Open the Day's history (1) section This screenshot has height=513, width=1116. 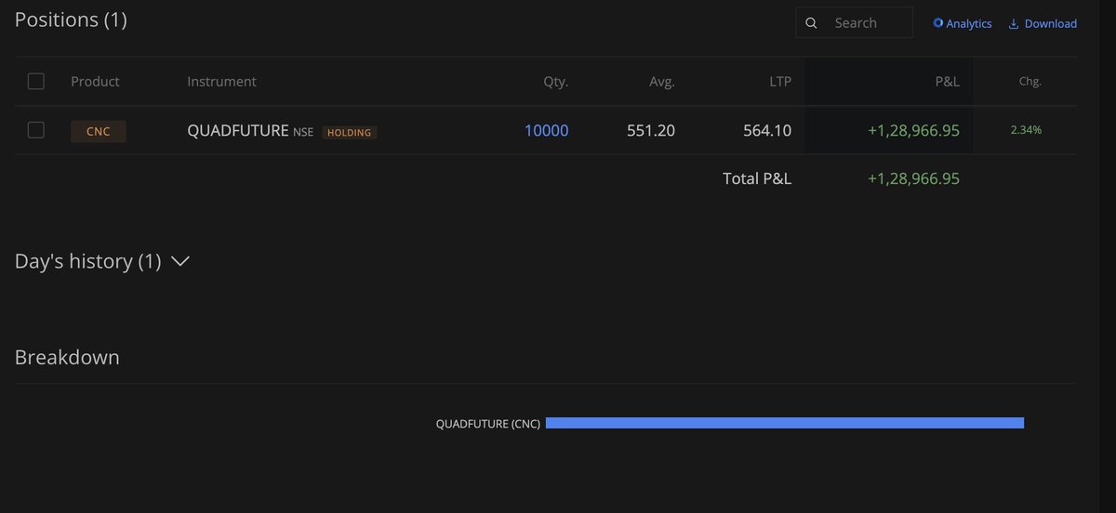point(102,261)
